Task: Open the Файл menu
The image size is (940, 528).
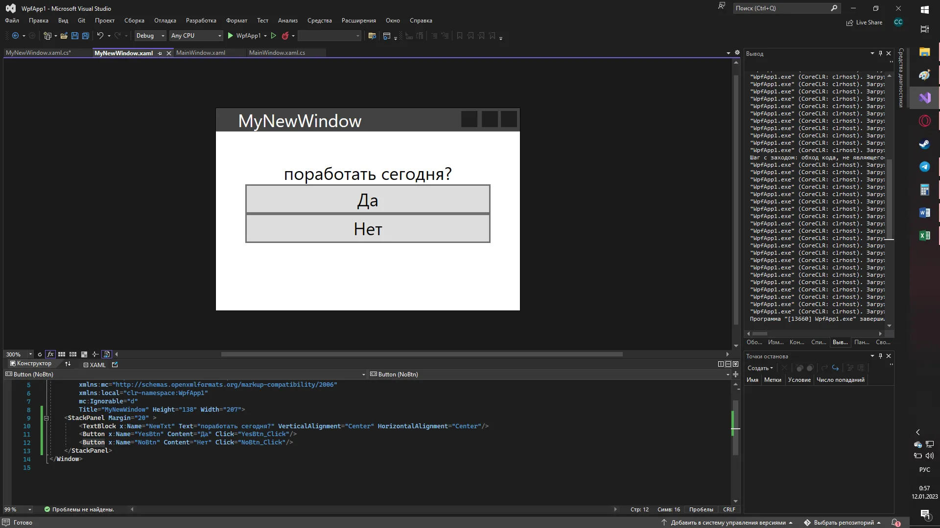Action: coord(12,21)
